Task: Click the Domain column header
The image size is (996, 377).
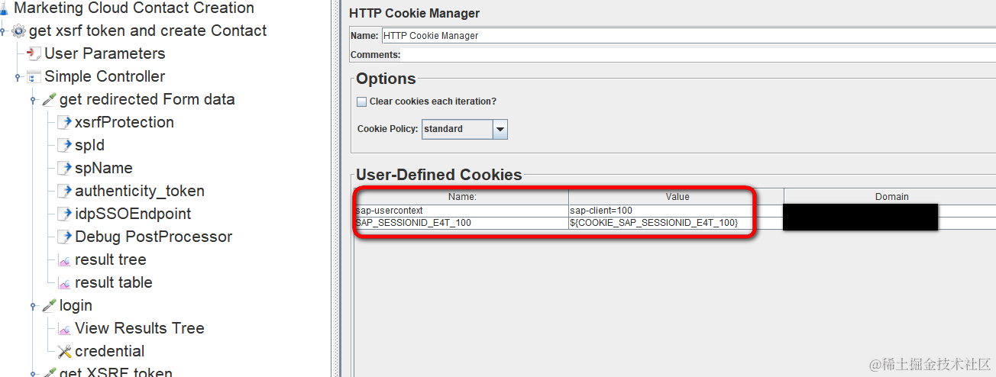Action: point(891,196)
